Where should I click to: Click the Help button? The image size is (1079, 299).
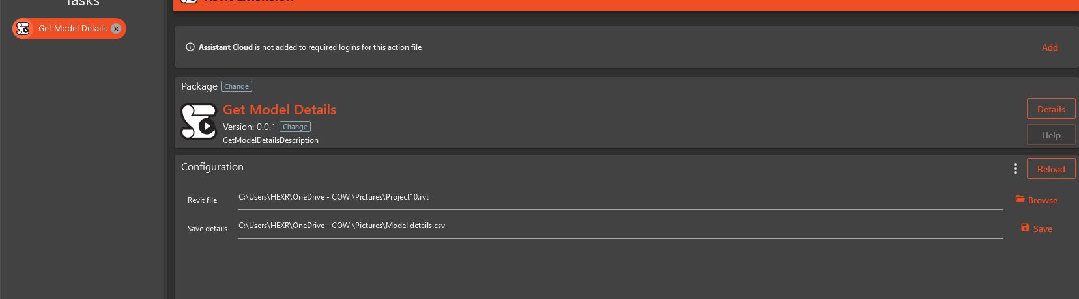pyautogui.click(x=1050, y=135)
